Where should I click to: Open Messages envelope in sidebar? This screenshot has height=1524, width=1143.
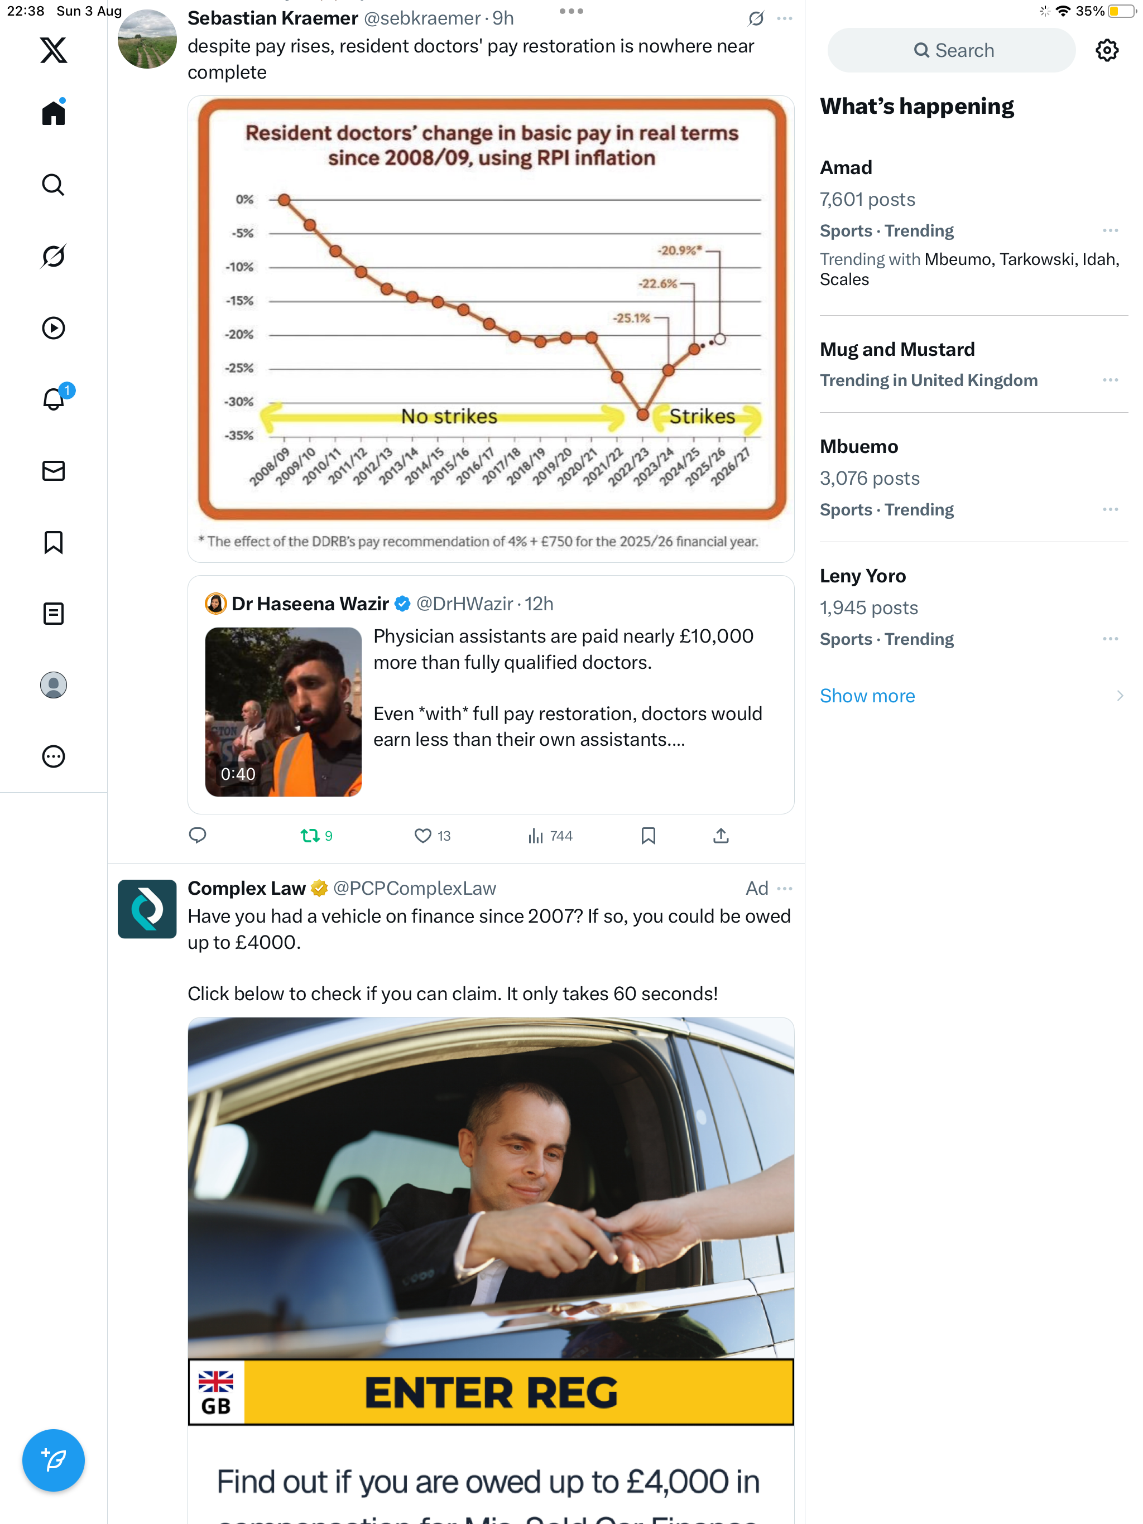pos(53,471)
